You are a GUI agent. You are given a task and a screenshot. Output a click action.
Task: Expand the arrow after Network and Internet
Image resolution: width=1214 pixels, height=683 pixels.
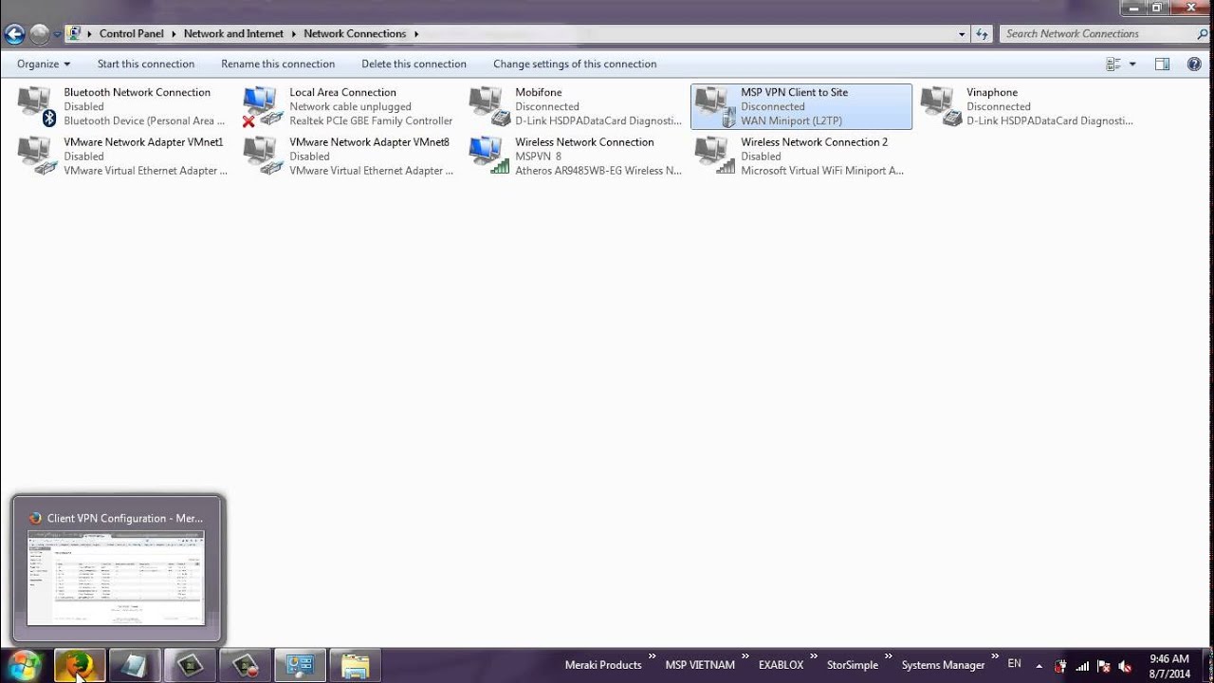tap(293, 34)
